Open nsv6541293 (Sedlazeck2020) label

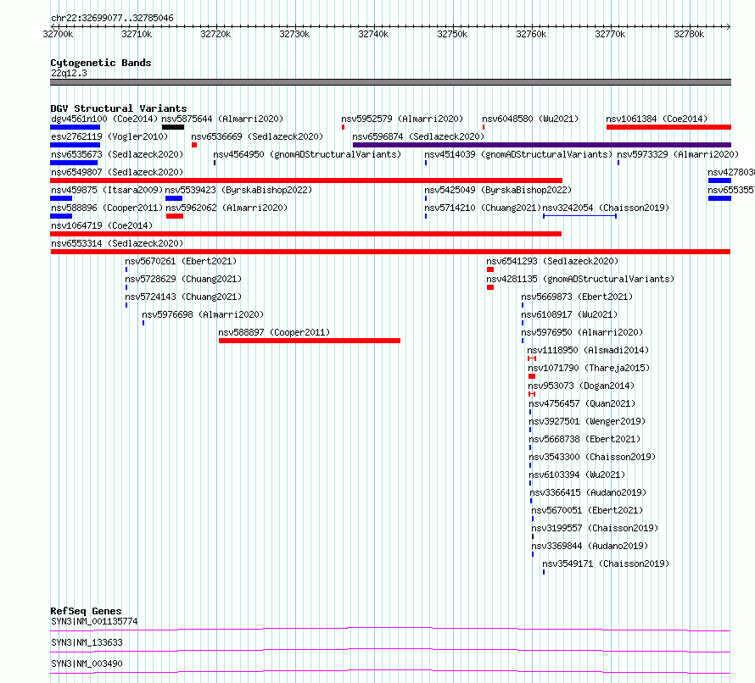tap(552, 261)
